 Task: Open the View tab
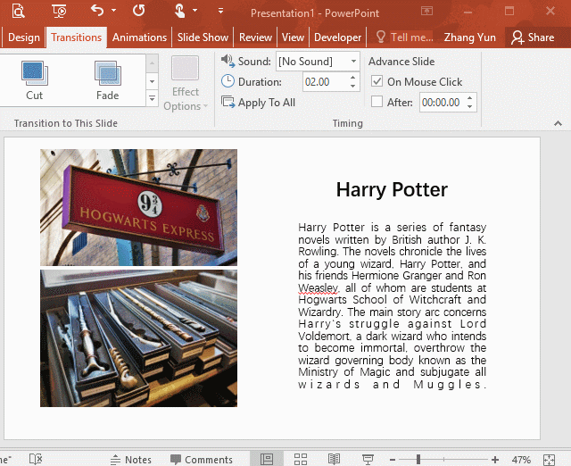pos(293,37)
